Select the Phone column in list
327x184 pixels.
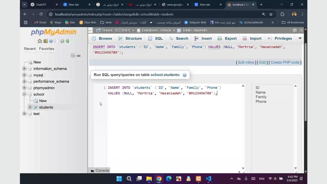point(261,101)
